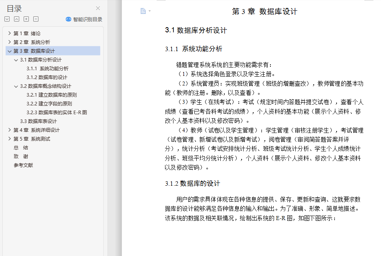Expand 第2章 系统分析 chevron
The width and height of the screenshot is (381, 256).
coord(10,42)
